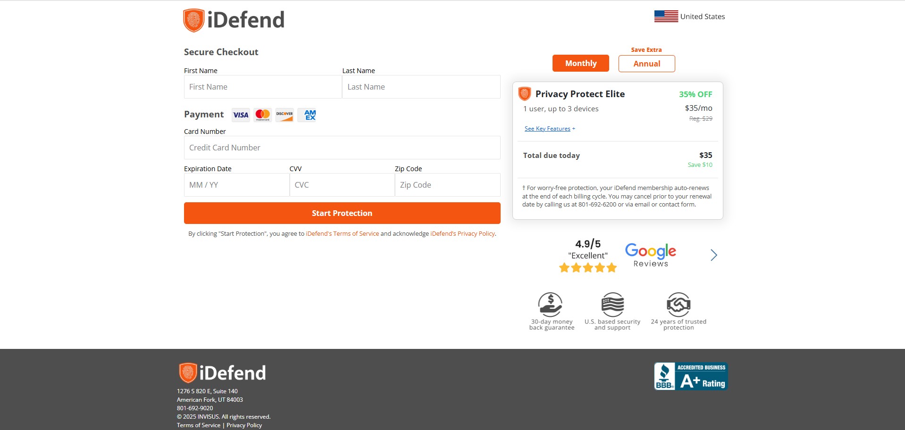Click the Google Reviews logo

pos(650,255)
